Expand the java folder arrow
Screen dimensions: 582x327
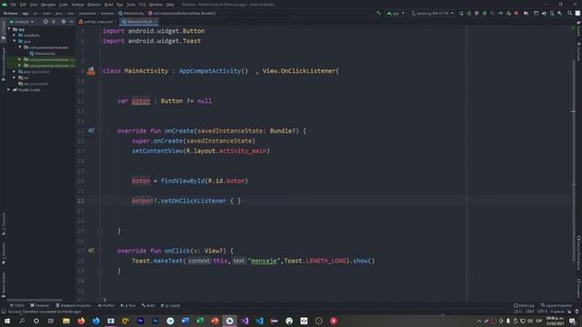click(15, 41)
